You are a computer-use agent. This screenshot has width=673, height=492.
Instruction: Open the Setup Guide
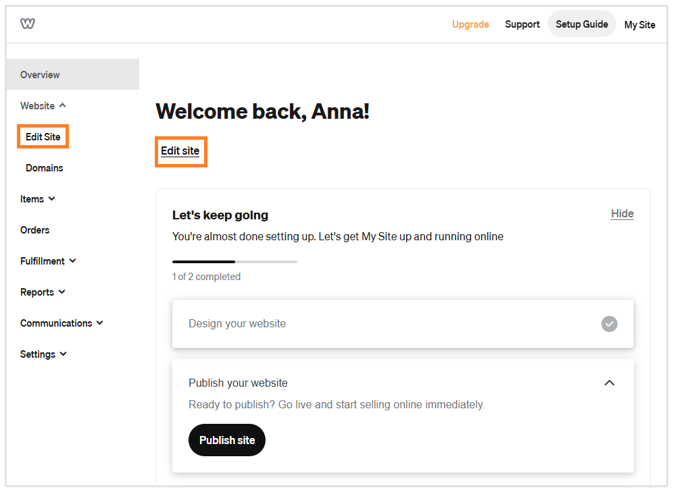[x=581, y=24]
